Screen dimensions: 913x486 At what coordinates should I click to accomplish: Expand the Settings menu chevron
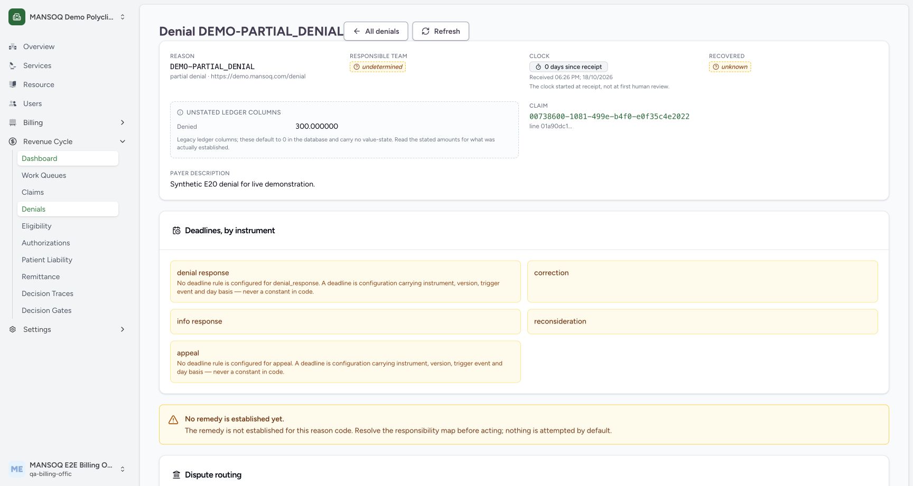click(123, 329)
